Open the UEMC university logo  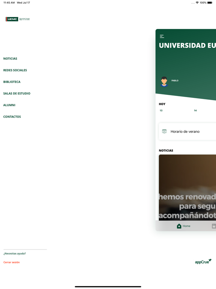(x=18, y=19)
